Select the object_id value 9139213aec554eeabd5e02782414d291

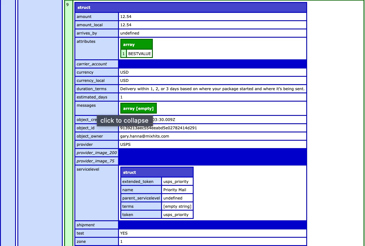coord(159,128)
